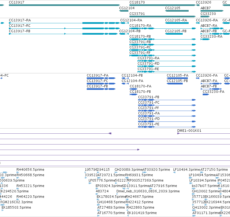Select the CG33791 gene label
Viewport: 230px width, 217px height.
coord(137,14)
